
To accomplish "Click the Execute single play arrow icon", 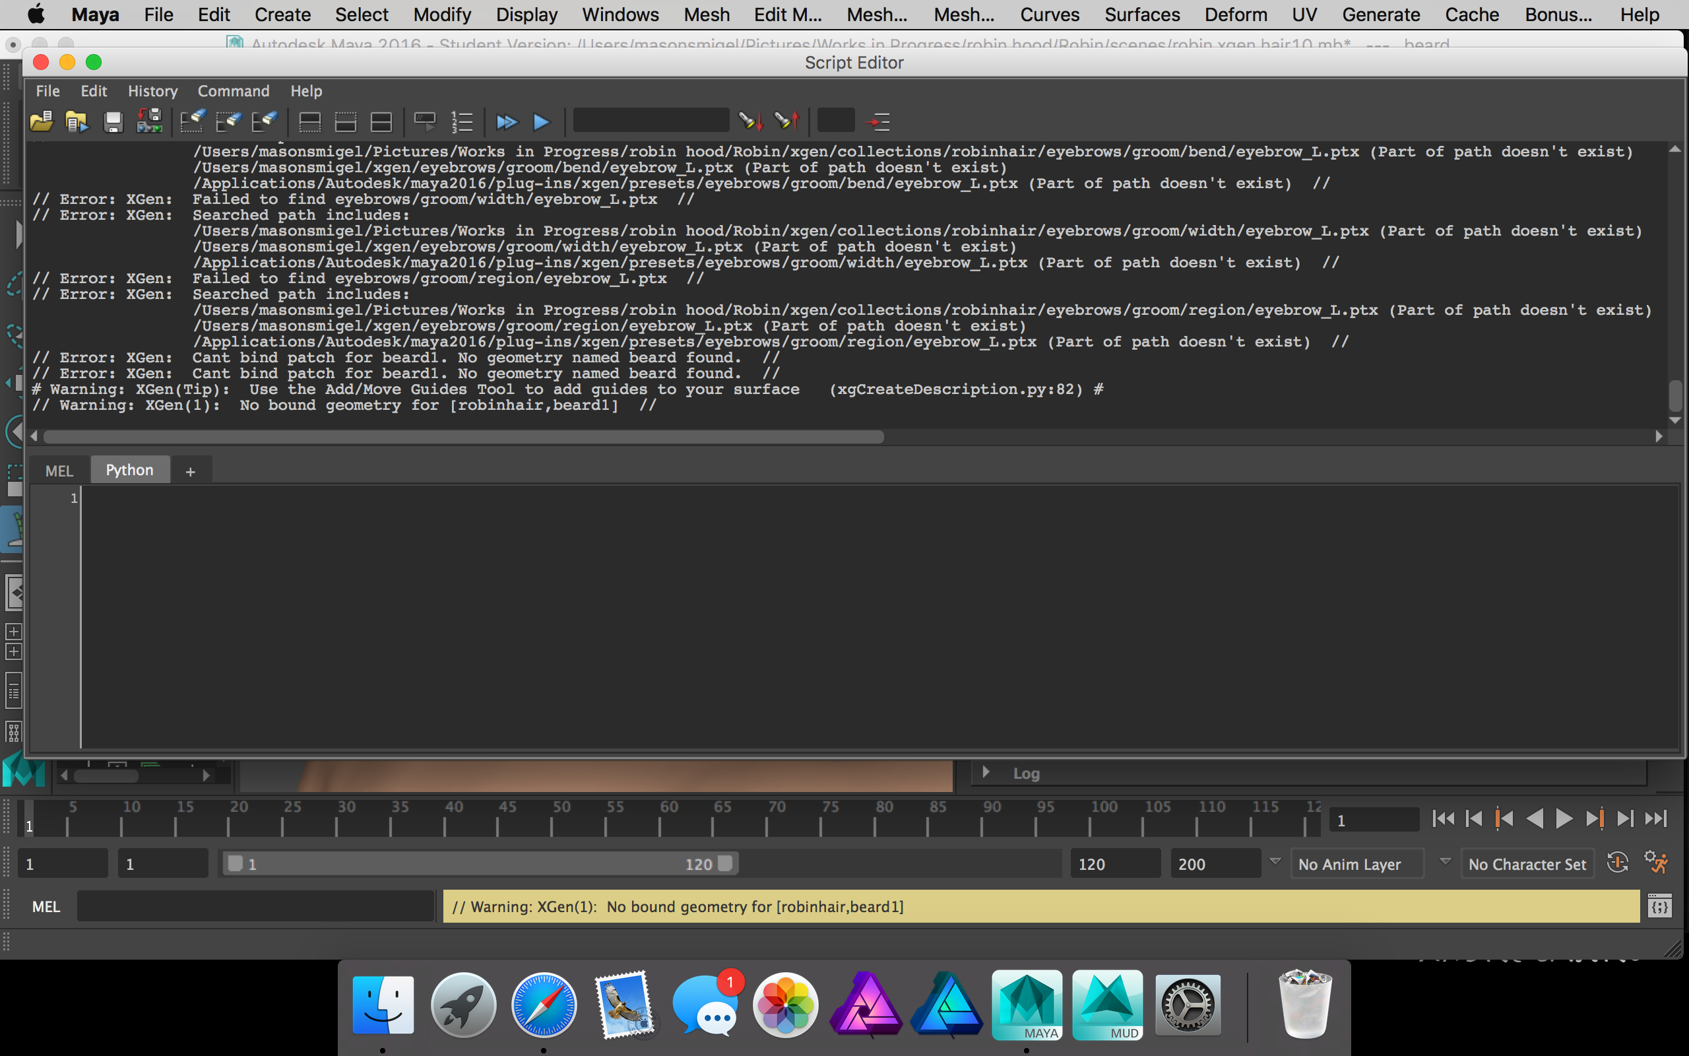I will pyautogui.click(x=542, y=122).
